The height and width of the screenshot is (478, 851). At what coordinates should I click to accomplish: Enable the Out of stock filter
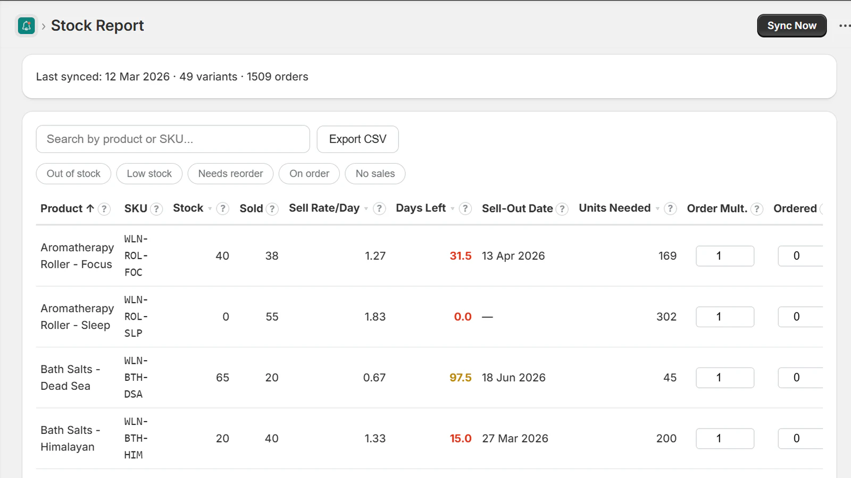coord(73,174)
